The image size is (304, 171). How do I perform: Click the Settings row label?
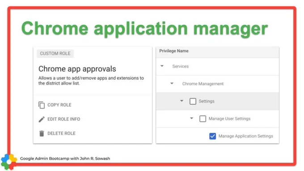(x=207, y=101)
